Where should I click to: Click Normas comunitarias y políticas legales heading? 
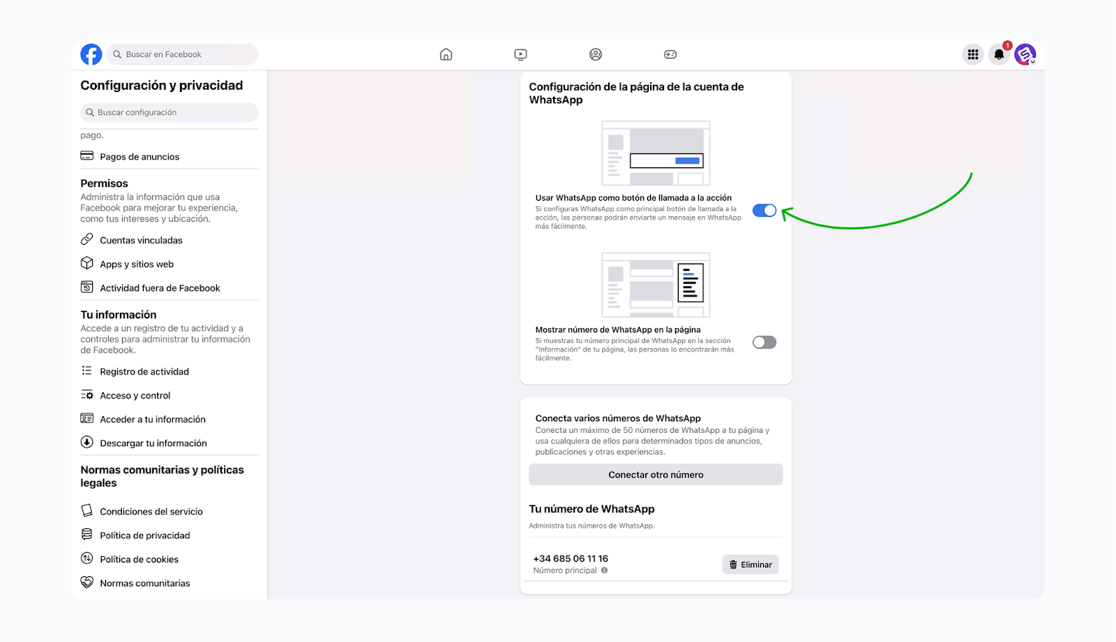point(163,476)
